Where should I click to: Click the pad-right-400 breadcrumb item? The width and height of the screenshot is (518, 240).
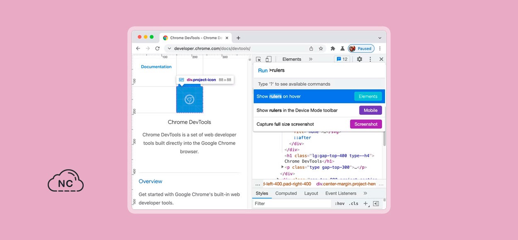tap(287, 184)
